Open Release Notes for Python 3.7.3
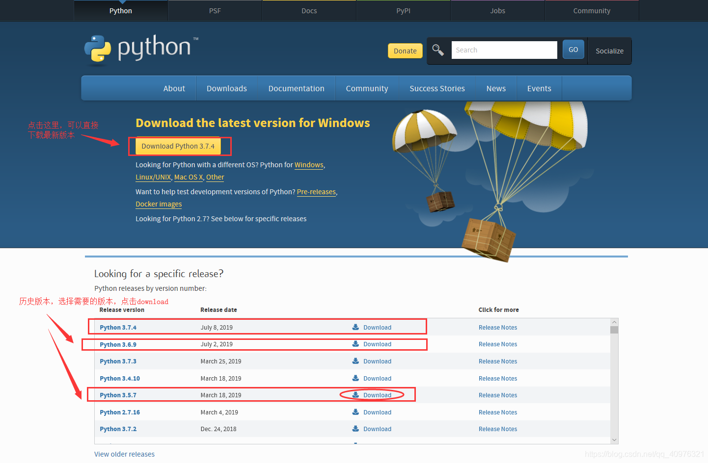Viewport: 708px width, 463px height. 498,361
